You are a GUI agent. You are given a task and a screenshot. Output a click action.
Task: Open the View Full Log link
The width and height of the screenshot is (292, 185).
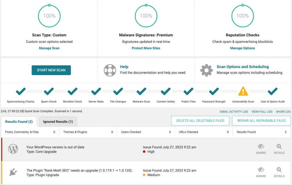262,112
